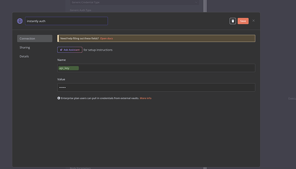Click the Name field containing api_key
Image resolution: width=296 pixels, height=169 pixels.
pyautogui.click(x=156, y=68)
